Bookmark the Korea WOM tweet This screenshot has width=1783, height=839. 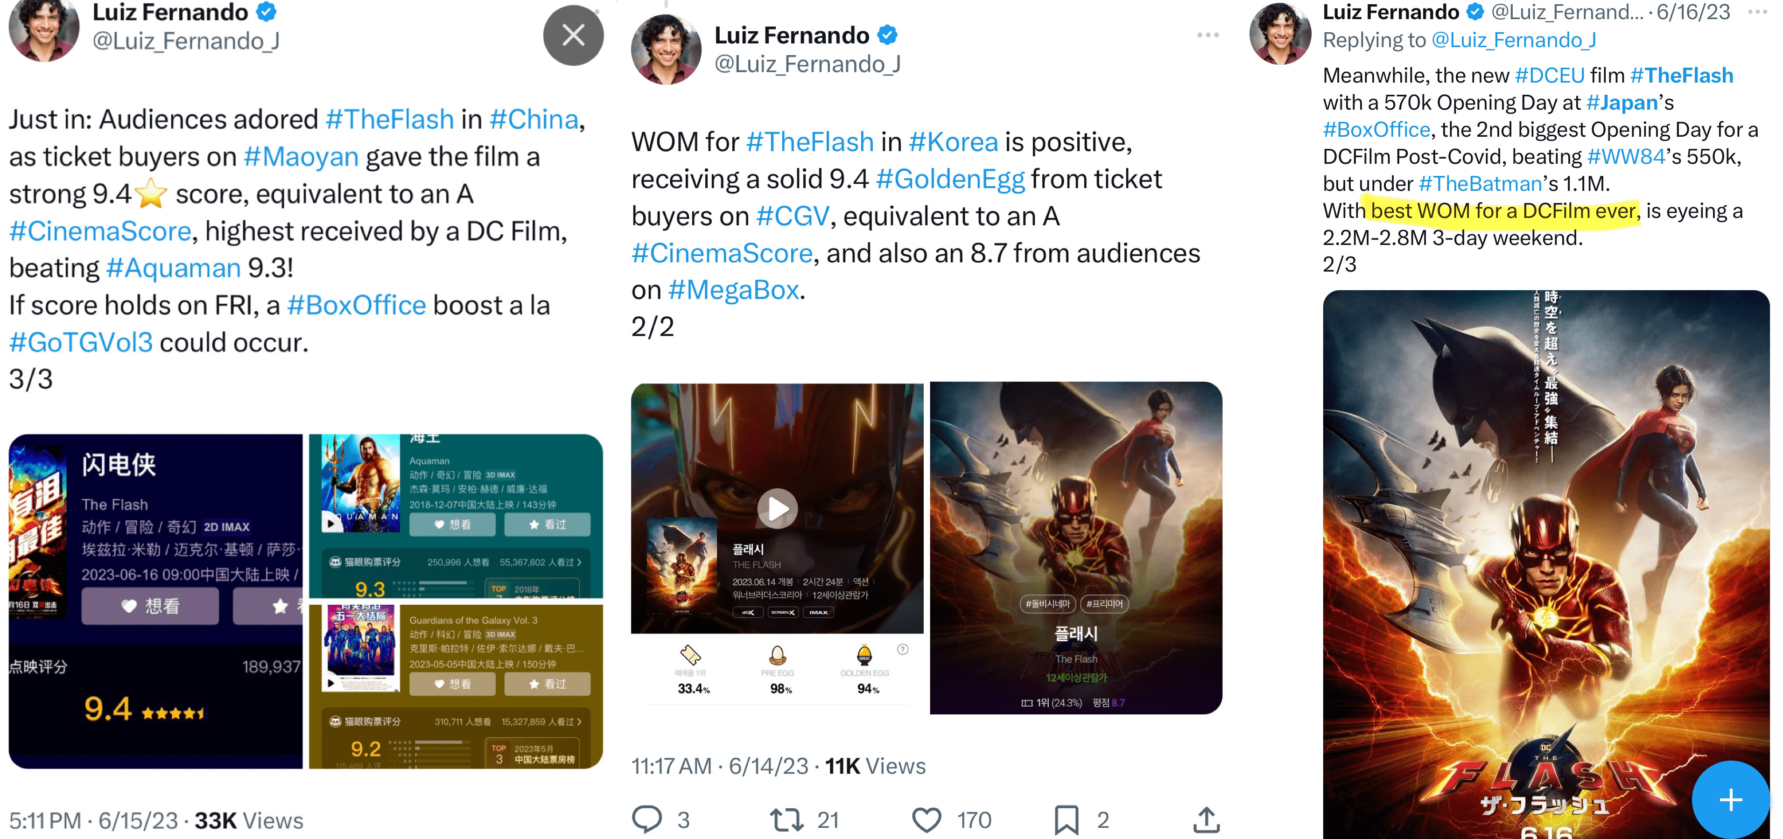tap(1066, 819)
